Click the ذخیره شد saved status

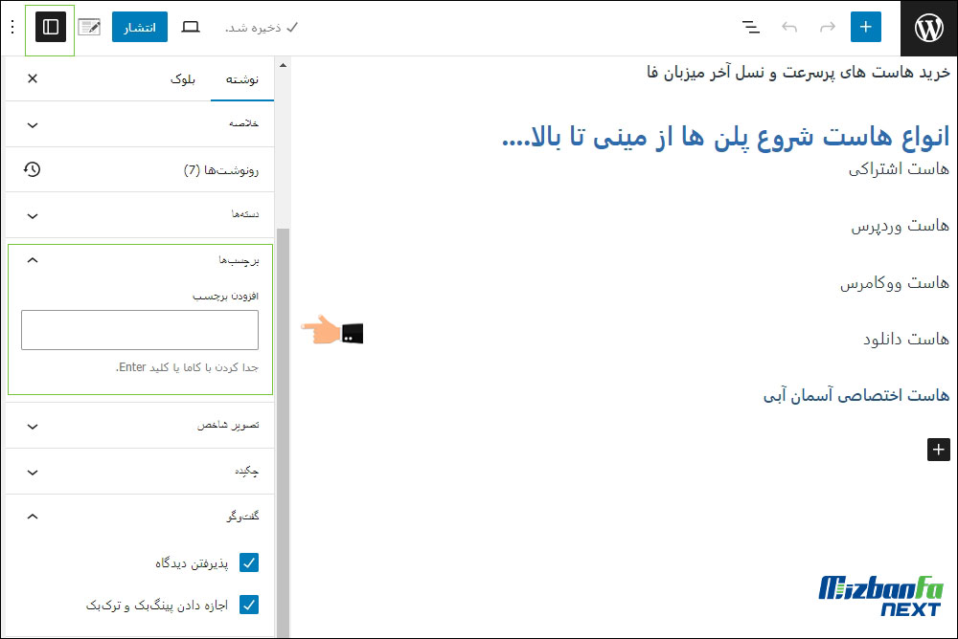click(262, 28)
